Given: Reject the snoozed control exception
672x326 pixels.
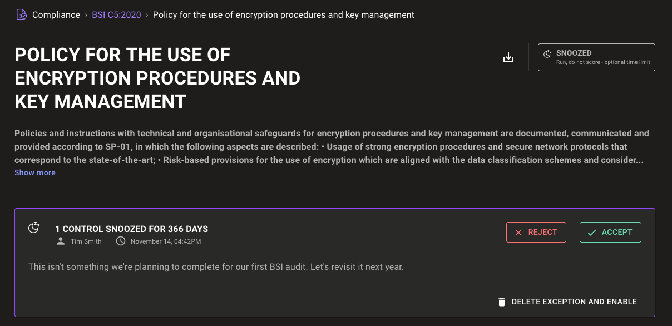Looking at the screenshot, I should point(536,232).
